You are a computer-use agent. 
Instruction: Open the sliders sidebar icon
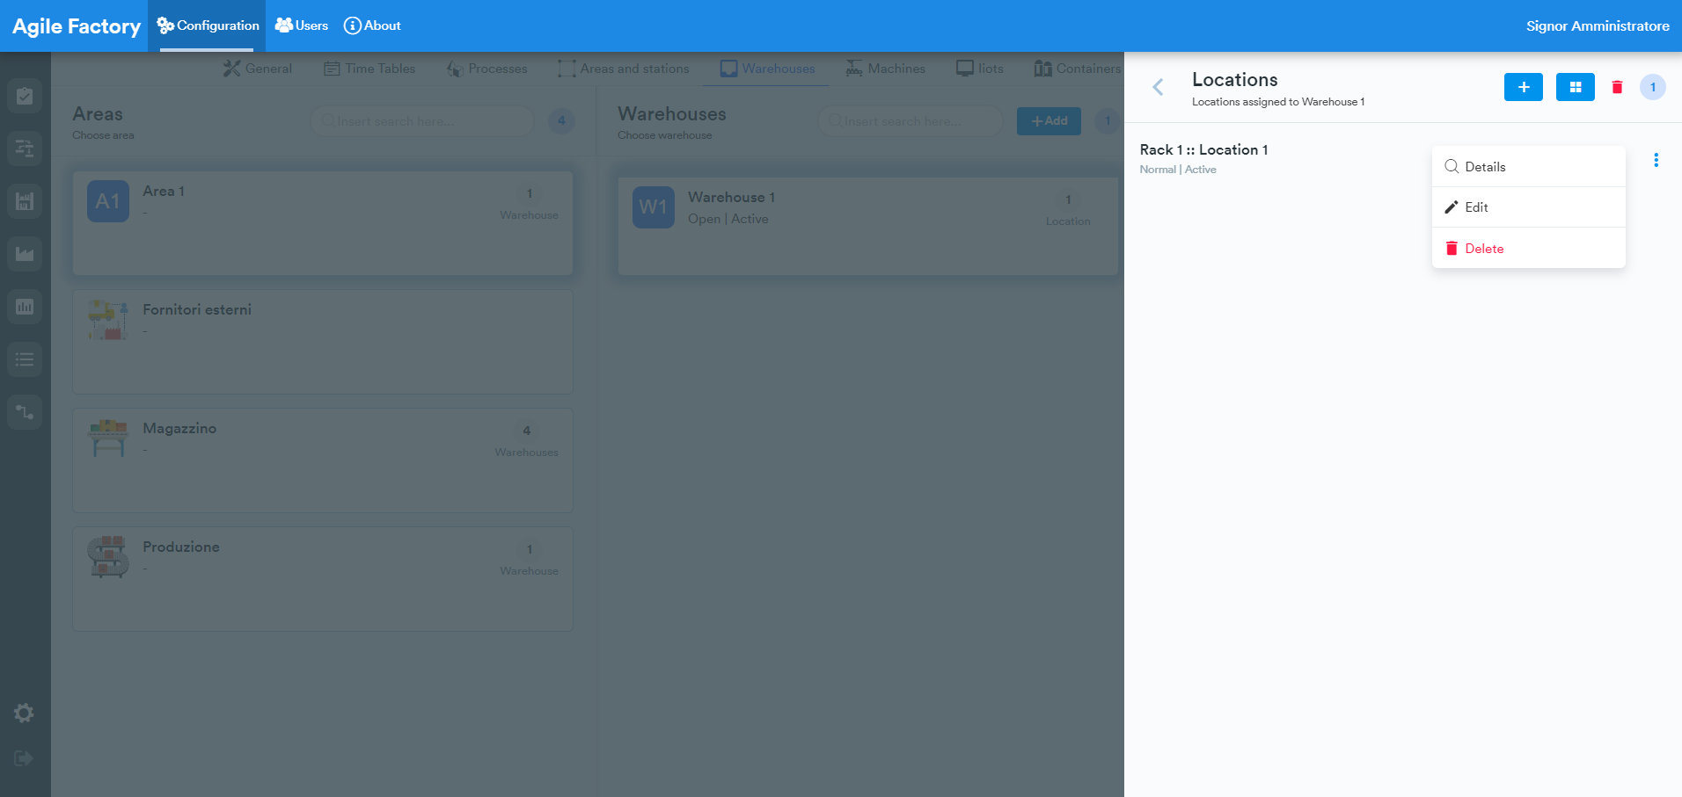coord(25,149)
